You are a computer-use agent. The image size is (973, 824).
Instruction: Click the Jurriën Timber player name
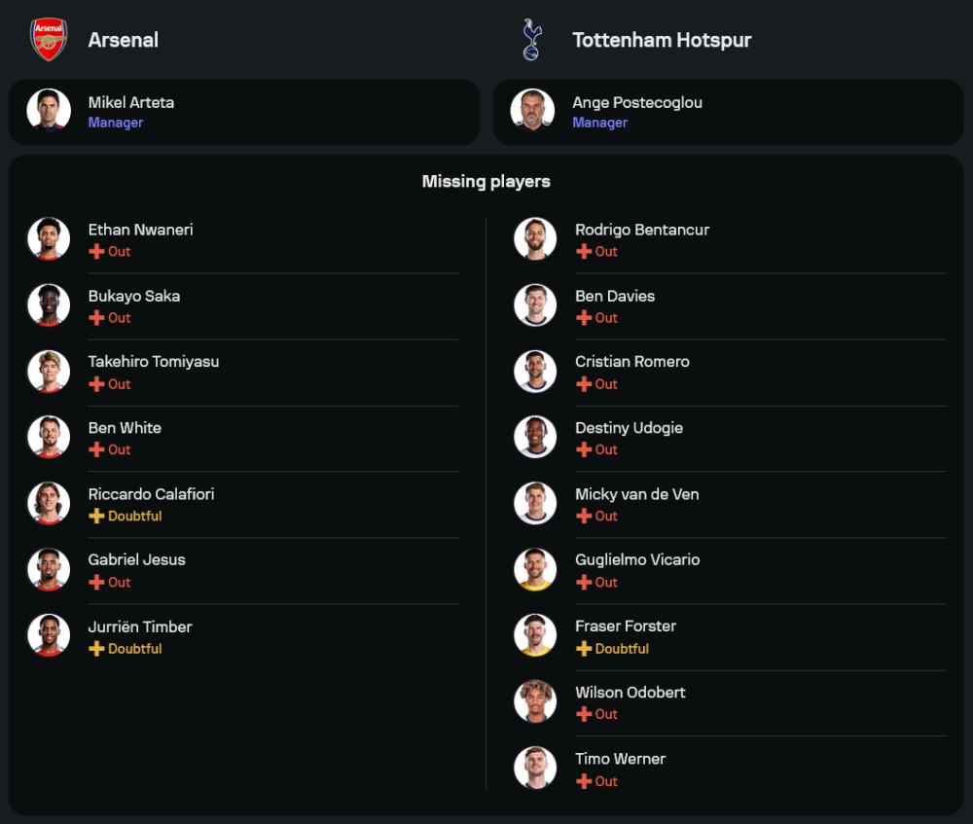click(140, 627)
